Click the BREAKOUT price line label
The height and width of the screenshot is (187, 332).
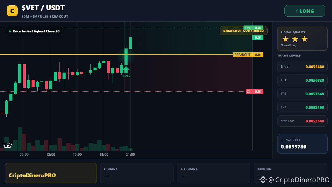pyautogui.click(x=242, y=55)
